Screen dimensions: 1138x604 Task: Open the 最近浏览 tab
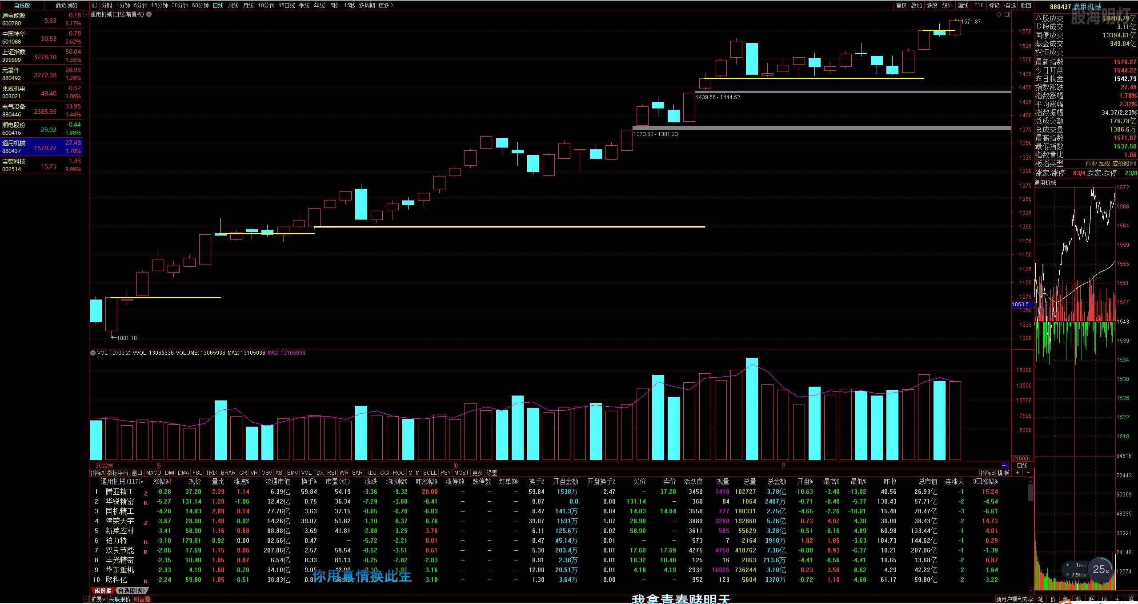click(66, 5)
